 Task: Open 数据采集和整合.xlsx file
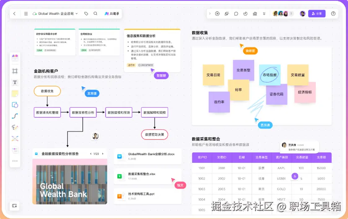pos(147,176)
